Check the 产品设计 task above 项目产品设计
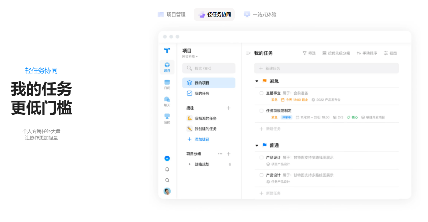428x222 pixels. pyautogui.click(x=262, y=157)
